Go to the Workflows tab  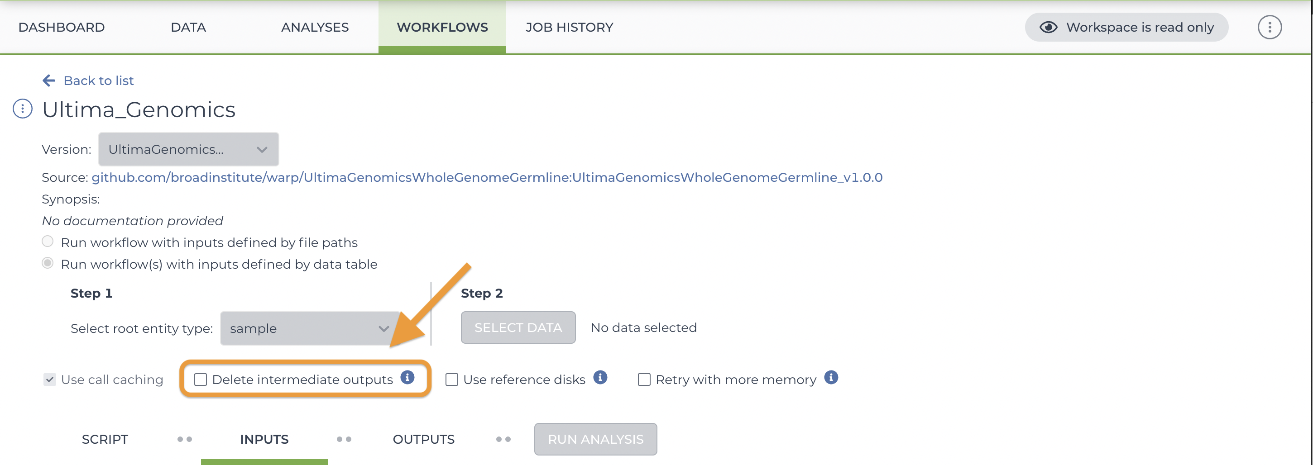click(x=442, y=28)
